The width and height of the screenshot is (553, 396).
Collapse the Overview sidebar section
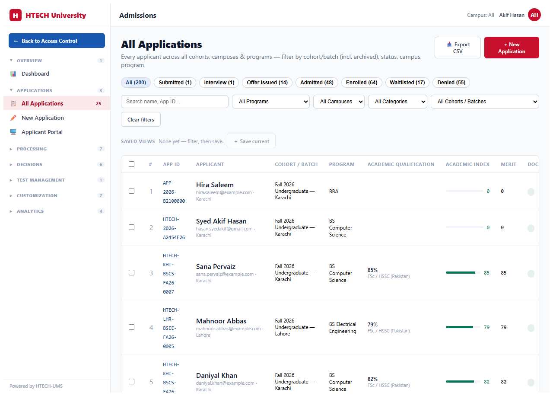(x=57, y=61)
